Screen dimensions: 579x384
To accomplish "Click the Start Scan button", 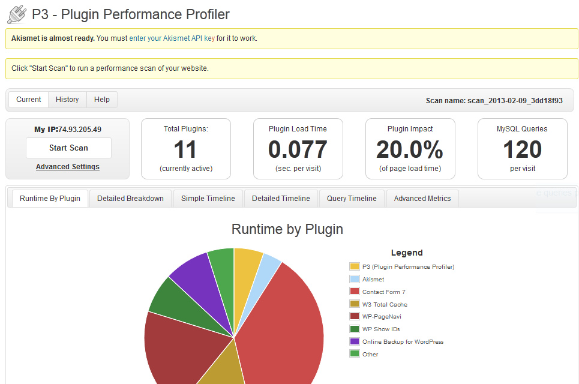I will [x=68, y=148].
